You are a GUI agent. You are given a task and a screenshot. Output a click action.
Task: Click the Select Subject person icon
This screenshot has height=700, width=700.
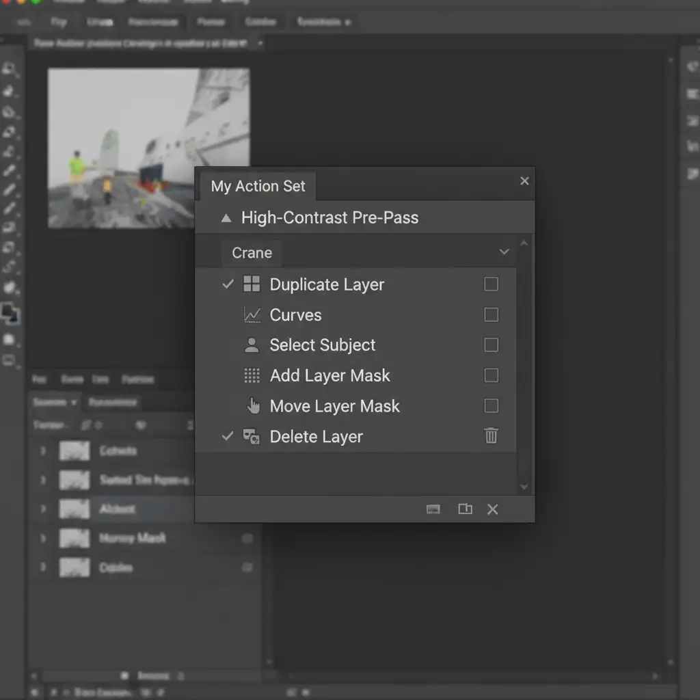[x=252, y=345]
